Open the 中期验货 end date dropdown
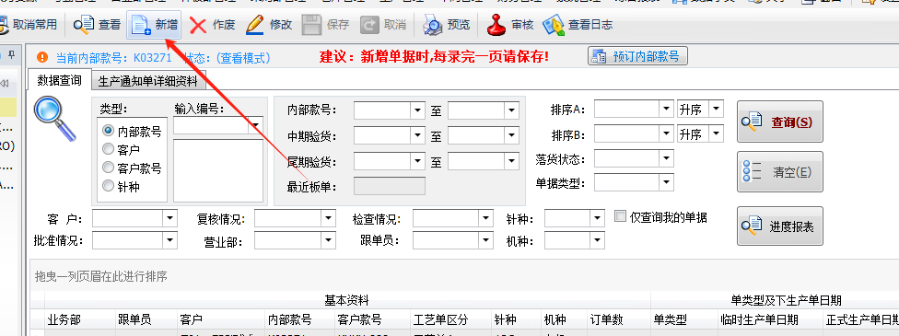Viewport: 899px width, 336px height. (x=511, y=136)
